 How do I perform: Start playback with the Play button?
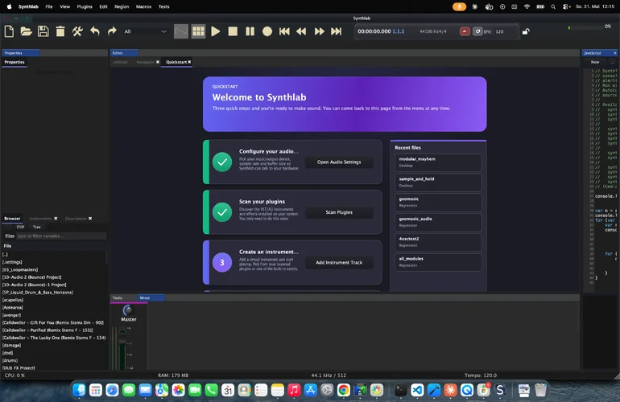coord(216,31)
